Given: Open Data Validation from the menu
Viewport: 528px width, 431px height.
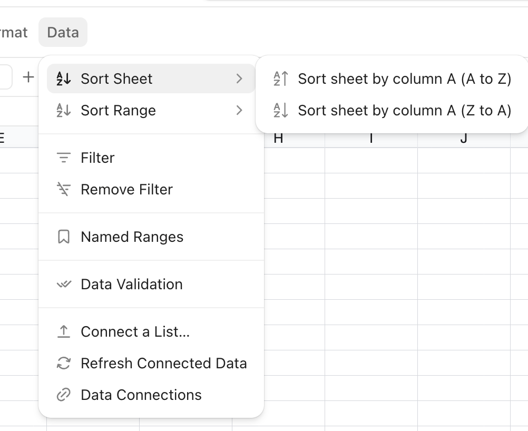Looking at the screenshot, I should tap(151, 284).
